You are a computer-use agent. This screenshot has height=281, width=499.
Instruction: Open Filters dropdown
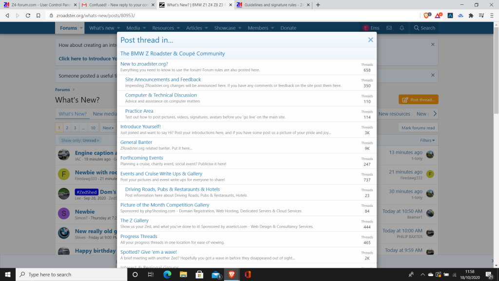(427, 140)
